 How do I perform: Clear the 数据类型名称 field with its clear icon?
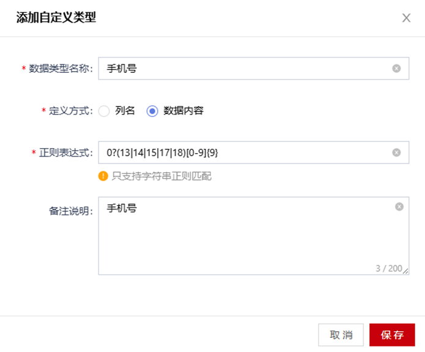point(396,69)
